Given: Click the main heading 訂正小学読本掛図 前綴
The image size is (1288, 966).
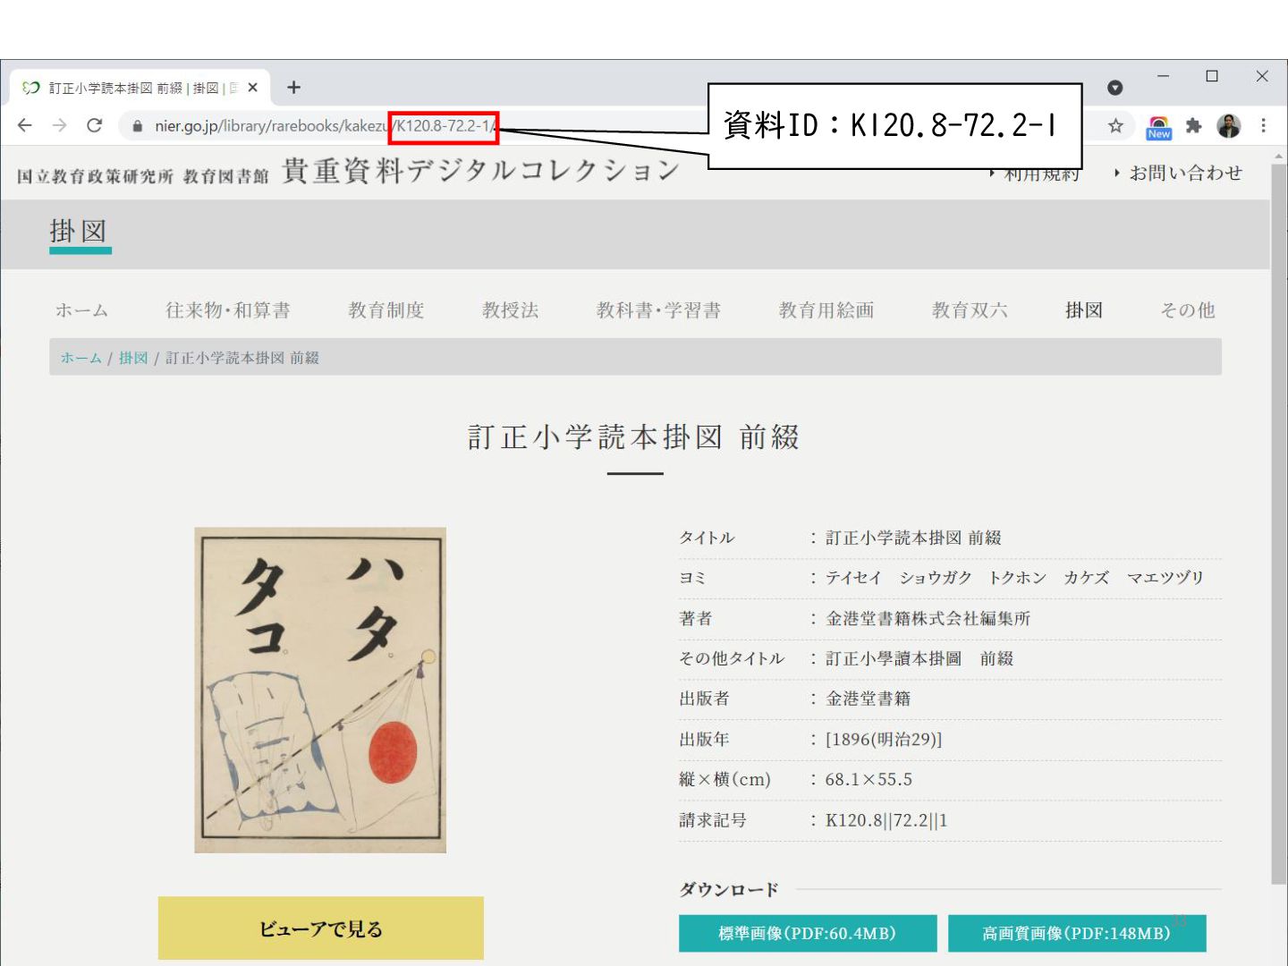Looking at the screenshot, I should (634, 437).
